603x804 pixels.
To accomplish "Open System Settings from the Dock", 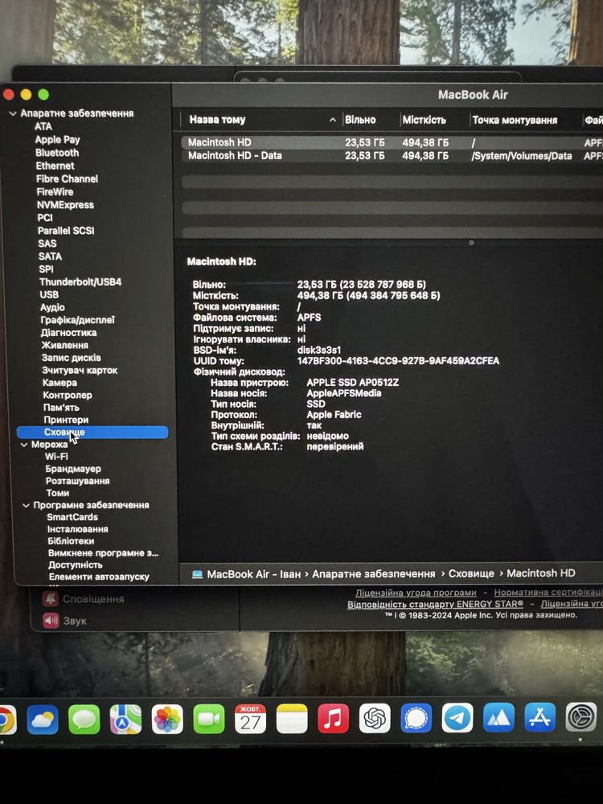I will click(581, 716).
